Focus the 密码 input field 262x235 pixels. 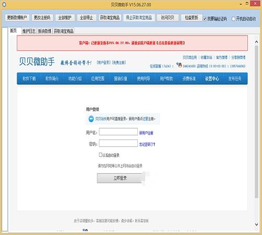tap(118, 143)
